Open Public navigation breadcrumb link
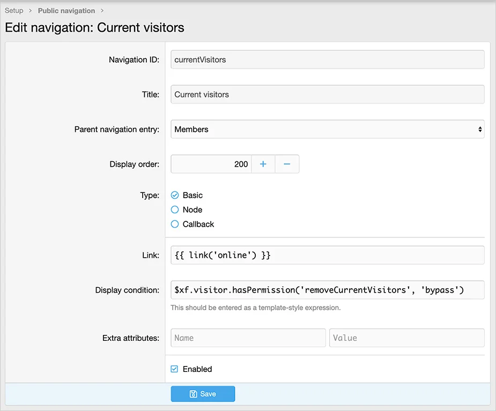Image resolution: width=496 pixels, height=411 pixels. 66,11
